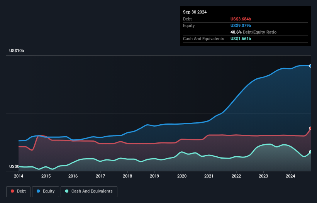The image size is (317, 203).
Task: Select the 2023 x-axis label
Action: 263,176
